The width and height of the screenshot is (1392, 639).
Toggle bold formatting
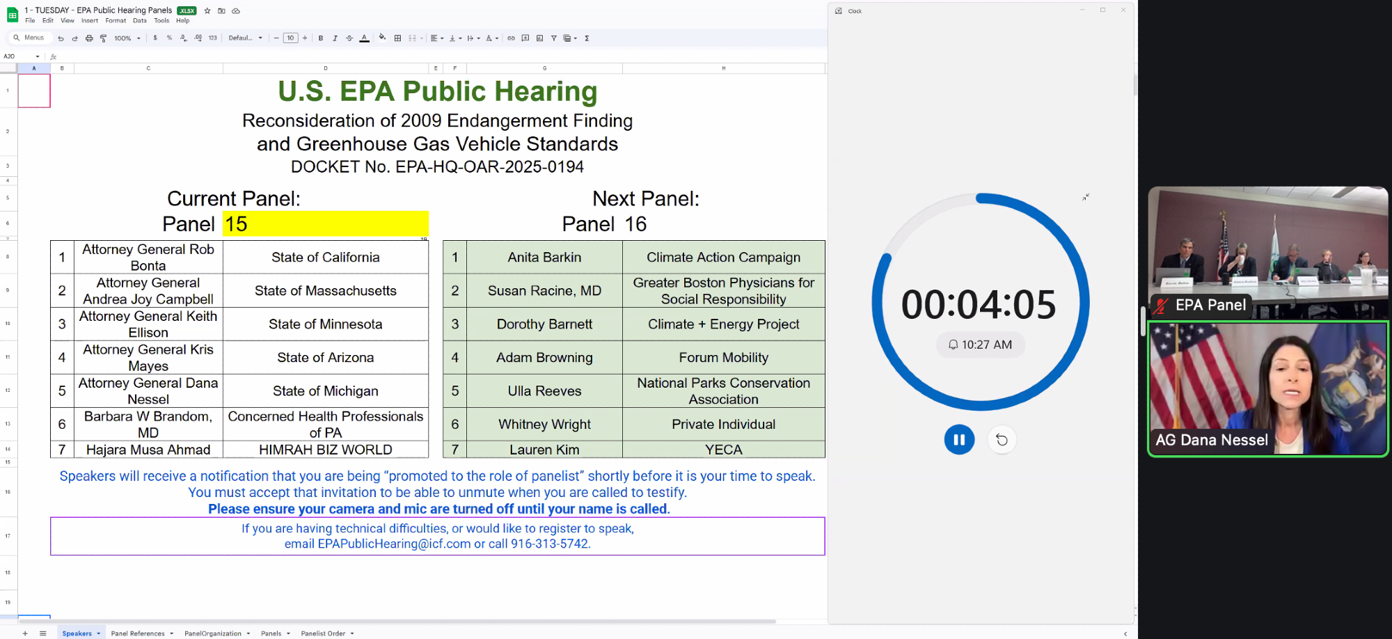(x=321, y=38)
